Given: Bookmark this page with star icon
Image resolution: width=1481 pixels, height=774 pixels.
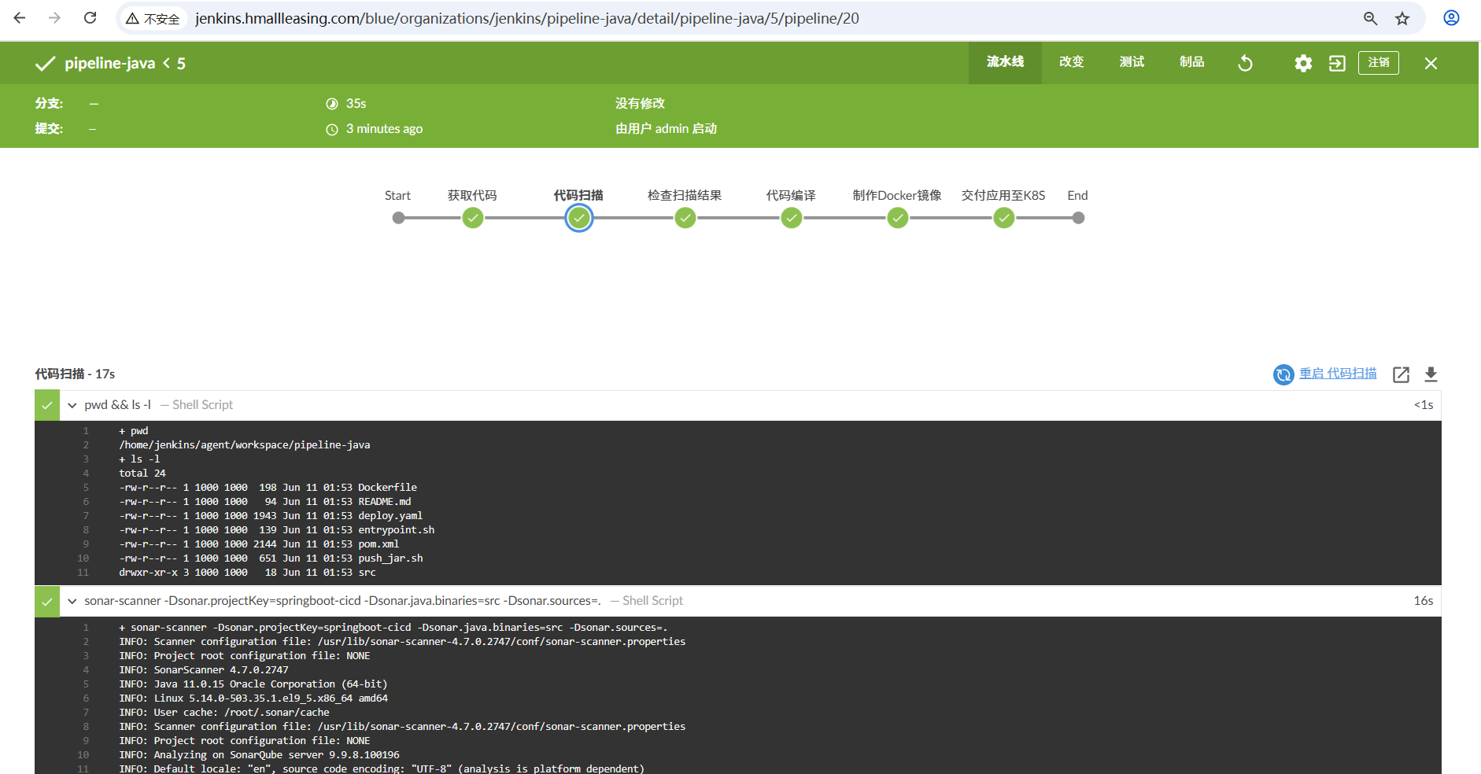Looking at the screenshot, I should click(x=1402, y=18).
